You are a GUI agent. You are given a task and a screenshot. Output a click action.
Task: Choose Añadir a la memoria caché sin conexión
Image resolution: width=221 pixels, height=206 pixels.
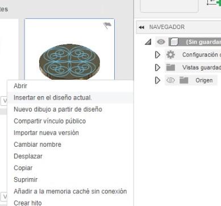coord(70,191)
